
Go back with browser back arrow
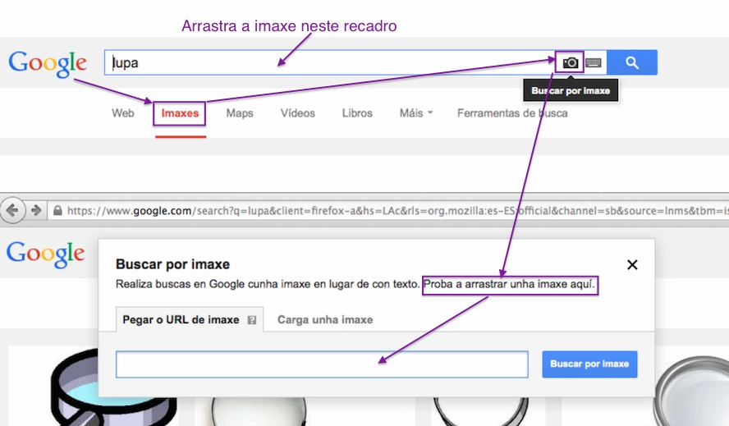click(x=12, y=210)
